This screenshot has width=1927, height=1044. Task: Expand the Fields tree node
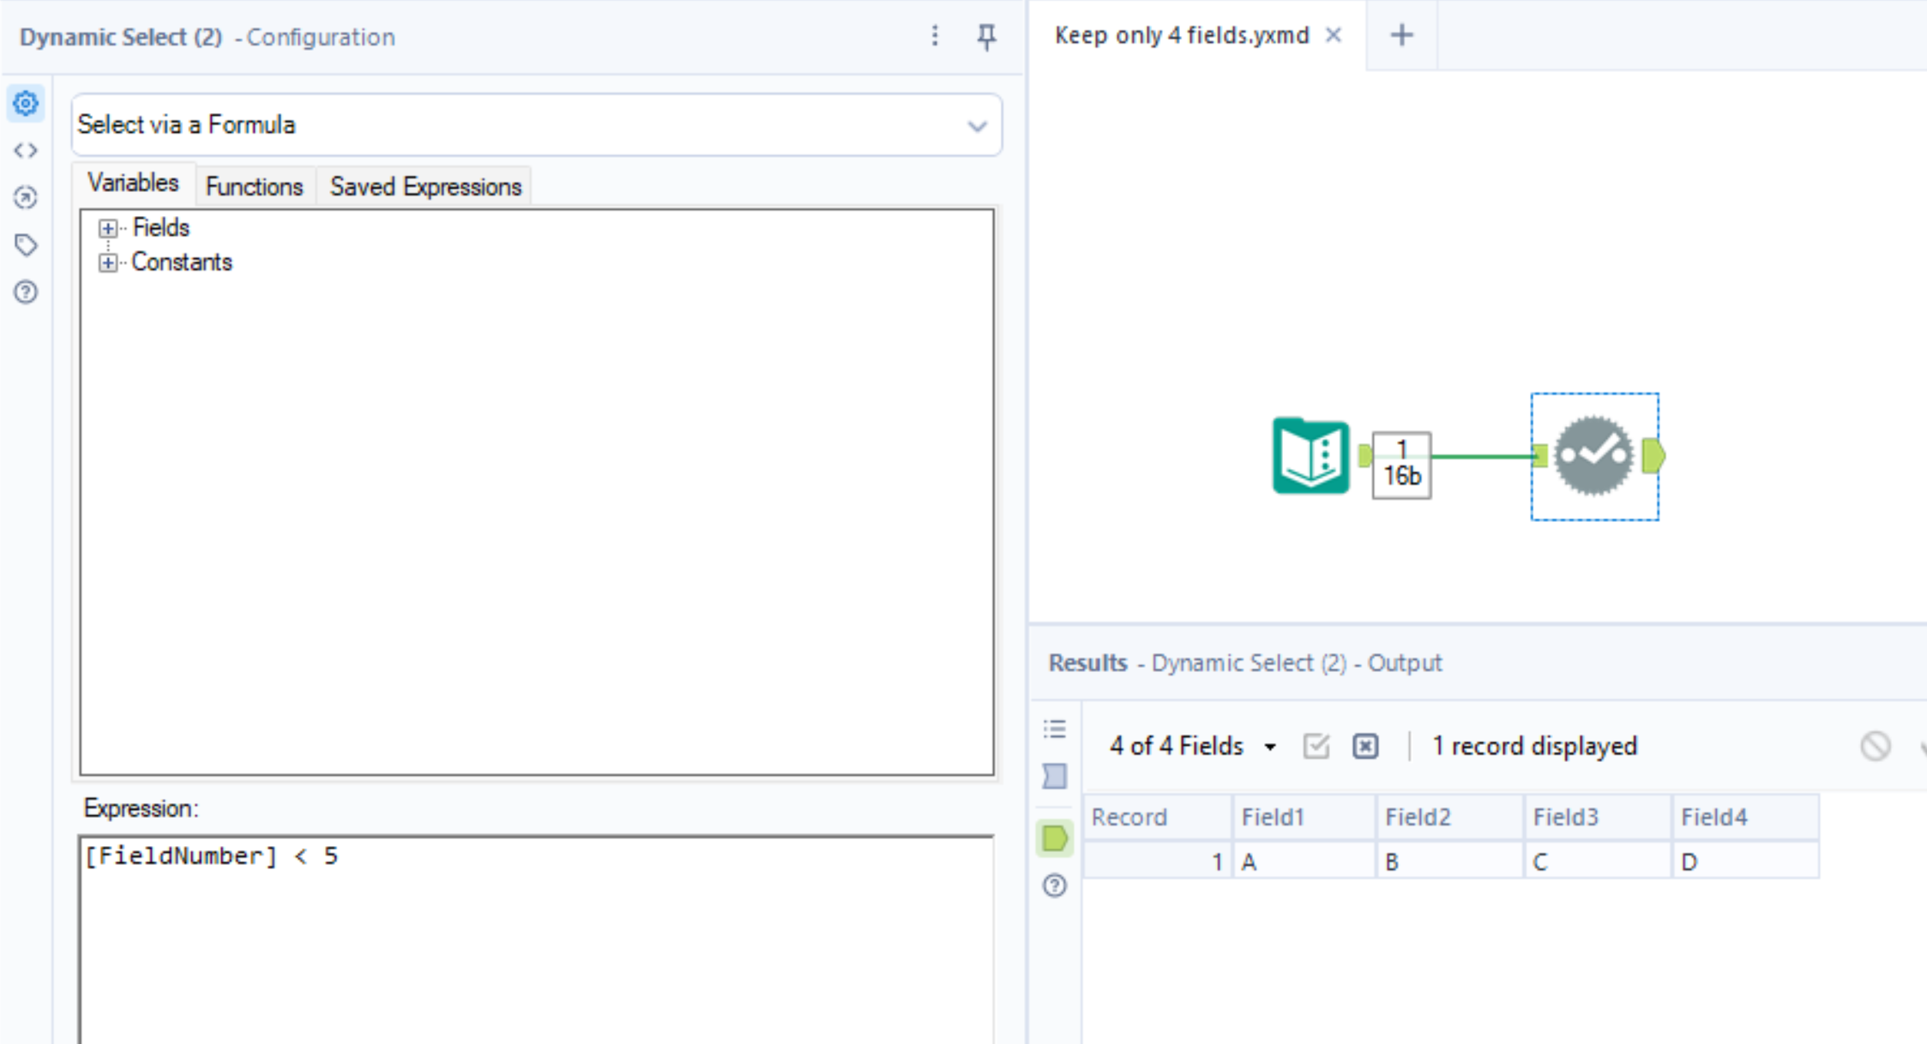[x=107, y=228]
